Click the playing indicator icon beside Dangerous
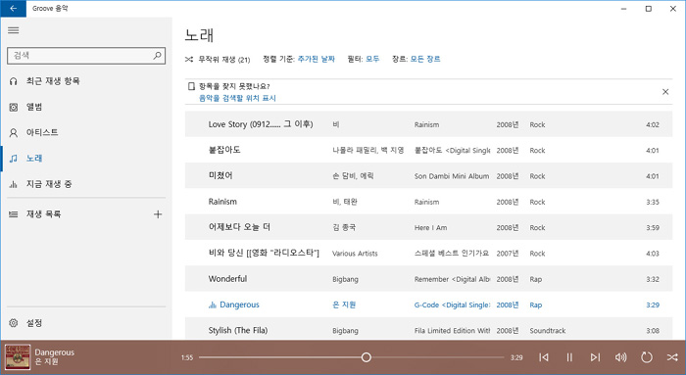The width and height of the screenshot is (686, 375). click(213, 305)
